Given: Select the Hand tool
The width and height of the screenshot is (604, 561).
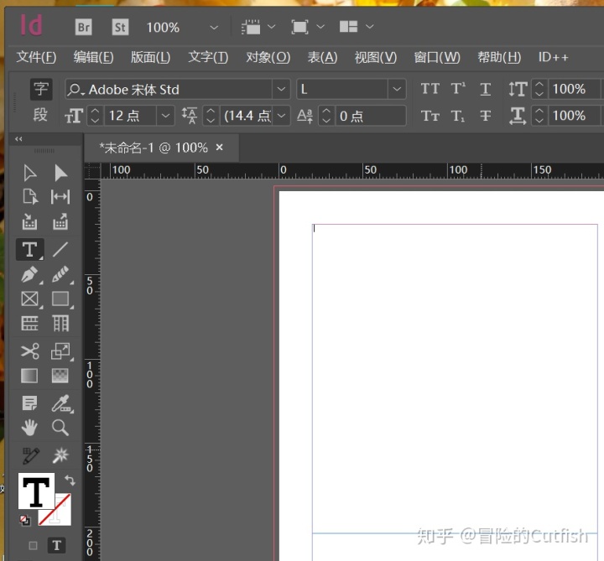Looking at the screenshot, I should tap(29, 428).
